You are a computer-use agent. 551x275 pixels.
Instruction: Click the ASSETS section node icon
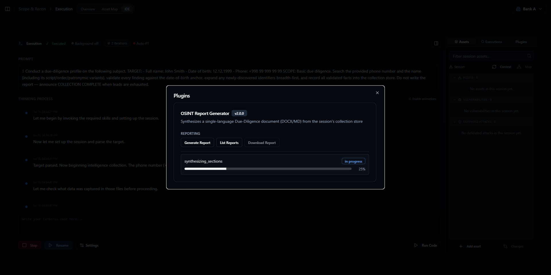coord(460,78)
